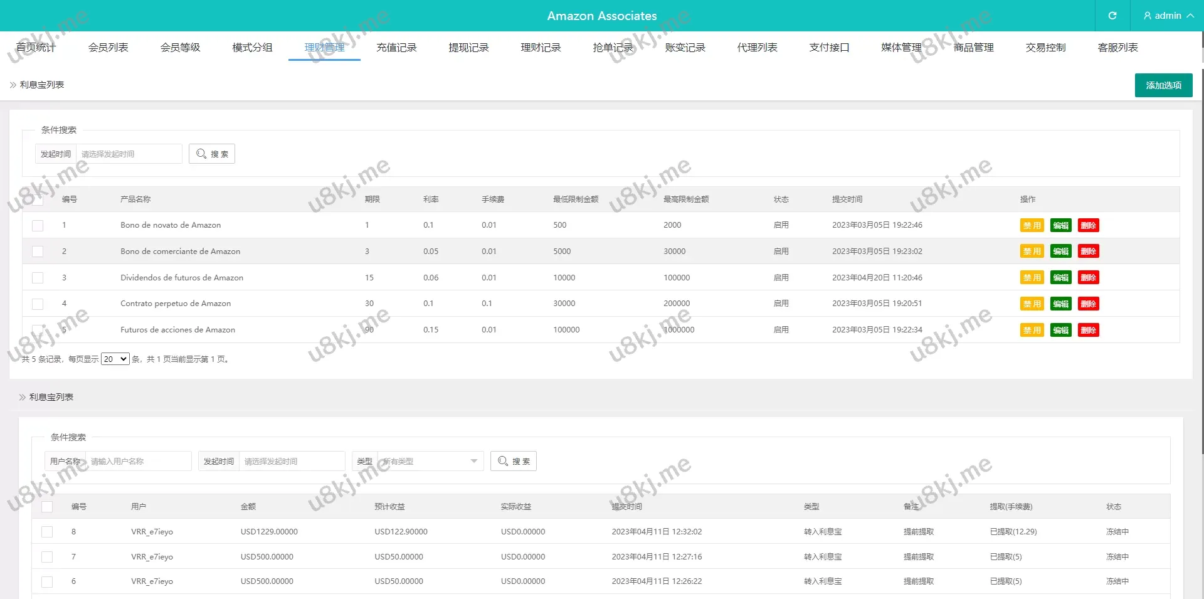Click red delete button for product 3
The height and width of the screenshot is (599, 1204).
tap(1088, 278)
